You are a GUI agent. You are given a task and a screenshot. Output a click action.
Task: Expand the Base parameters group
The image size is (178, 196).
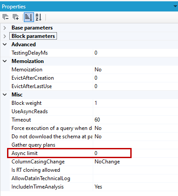click(x=5, y=28)
